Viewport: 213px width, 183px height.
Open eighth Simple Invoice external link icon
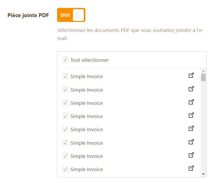tap(191, 168)
